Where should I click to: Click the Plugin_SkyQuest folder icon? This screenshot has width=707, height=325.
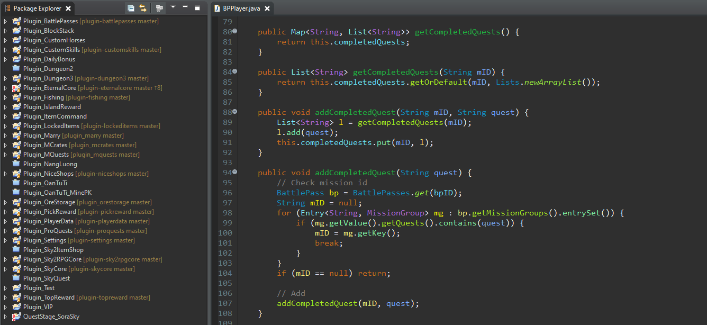click(16, 278)
